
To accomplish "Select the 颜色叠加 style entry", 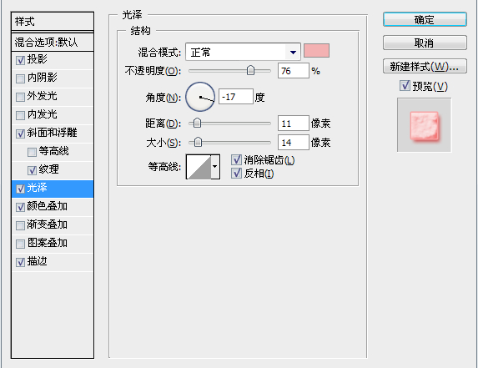I will point(53,207).
